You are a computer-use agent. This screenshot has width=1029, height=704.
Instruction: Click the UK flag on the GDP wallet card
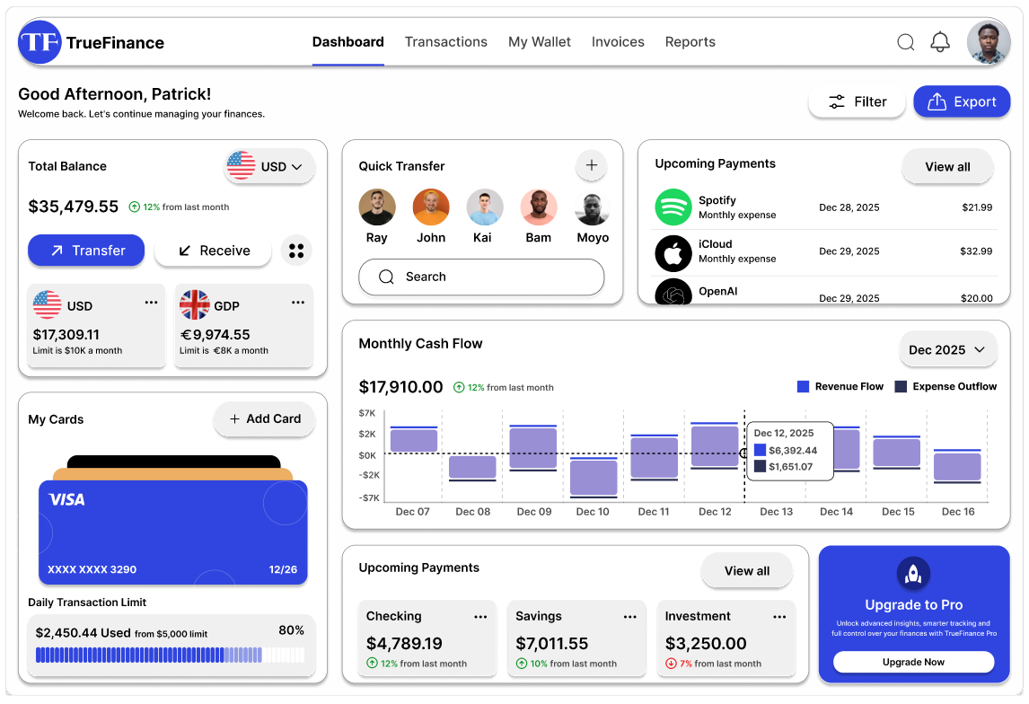195,304
